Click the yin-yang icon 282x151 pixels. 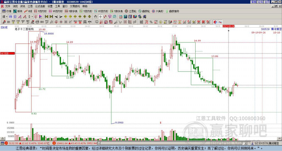click(215, 22)
